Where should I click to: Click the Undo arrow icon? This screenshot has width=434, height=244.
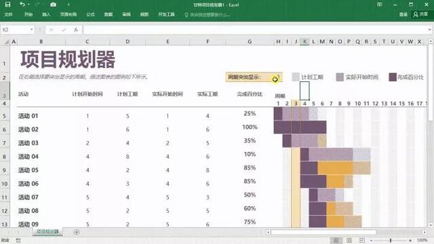point(22,4)
